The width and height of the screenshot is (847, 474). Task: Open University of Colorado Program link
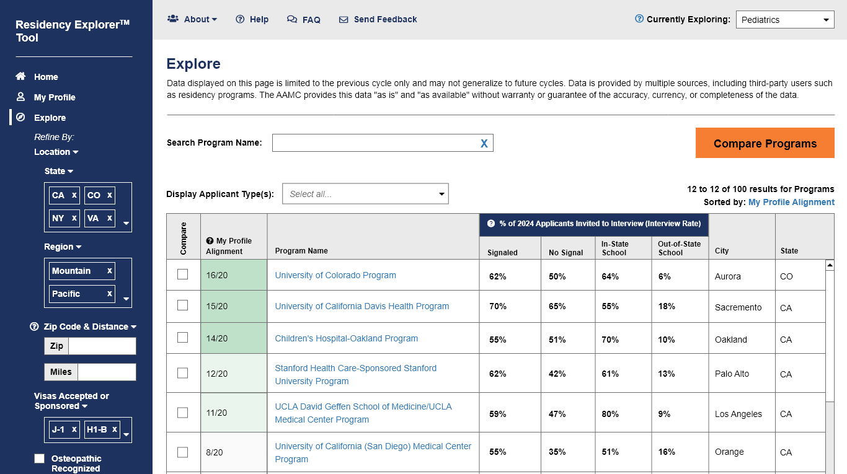(335, 275)
